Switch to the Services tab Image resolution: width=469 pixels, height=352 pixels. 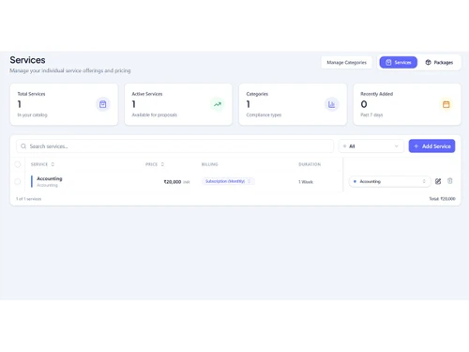[399, 62]
